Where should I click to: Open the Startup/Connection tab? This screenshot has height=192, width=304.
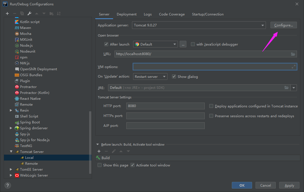coord(208,14)
